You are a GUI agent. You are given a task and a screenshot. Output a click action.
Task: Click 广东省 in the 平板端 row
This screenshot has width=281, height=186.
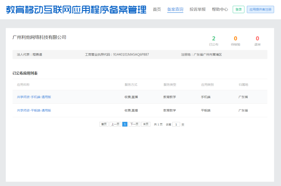[x=243, y=110]
